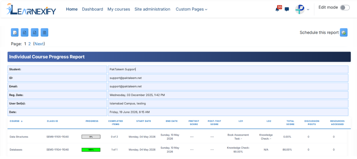Click the 0.00% total score cell
This screenshot has height=159, width=357.
[x=288, y=137]
